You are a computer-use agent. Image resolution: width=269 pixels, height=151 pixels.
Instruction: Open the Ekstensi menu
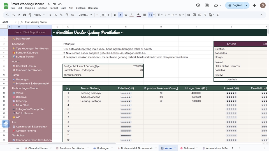81,8
